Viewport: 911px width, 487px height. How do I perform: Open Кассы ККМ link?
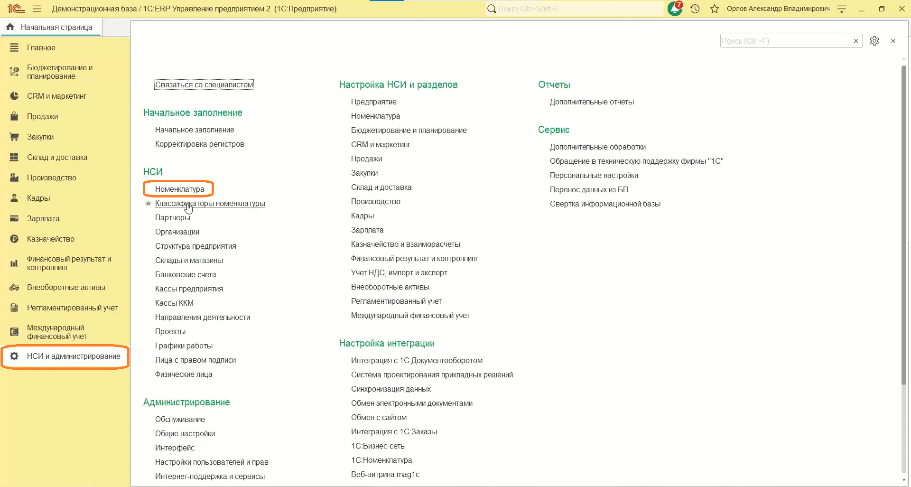click(174, 303)
